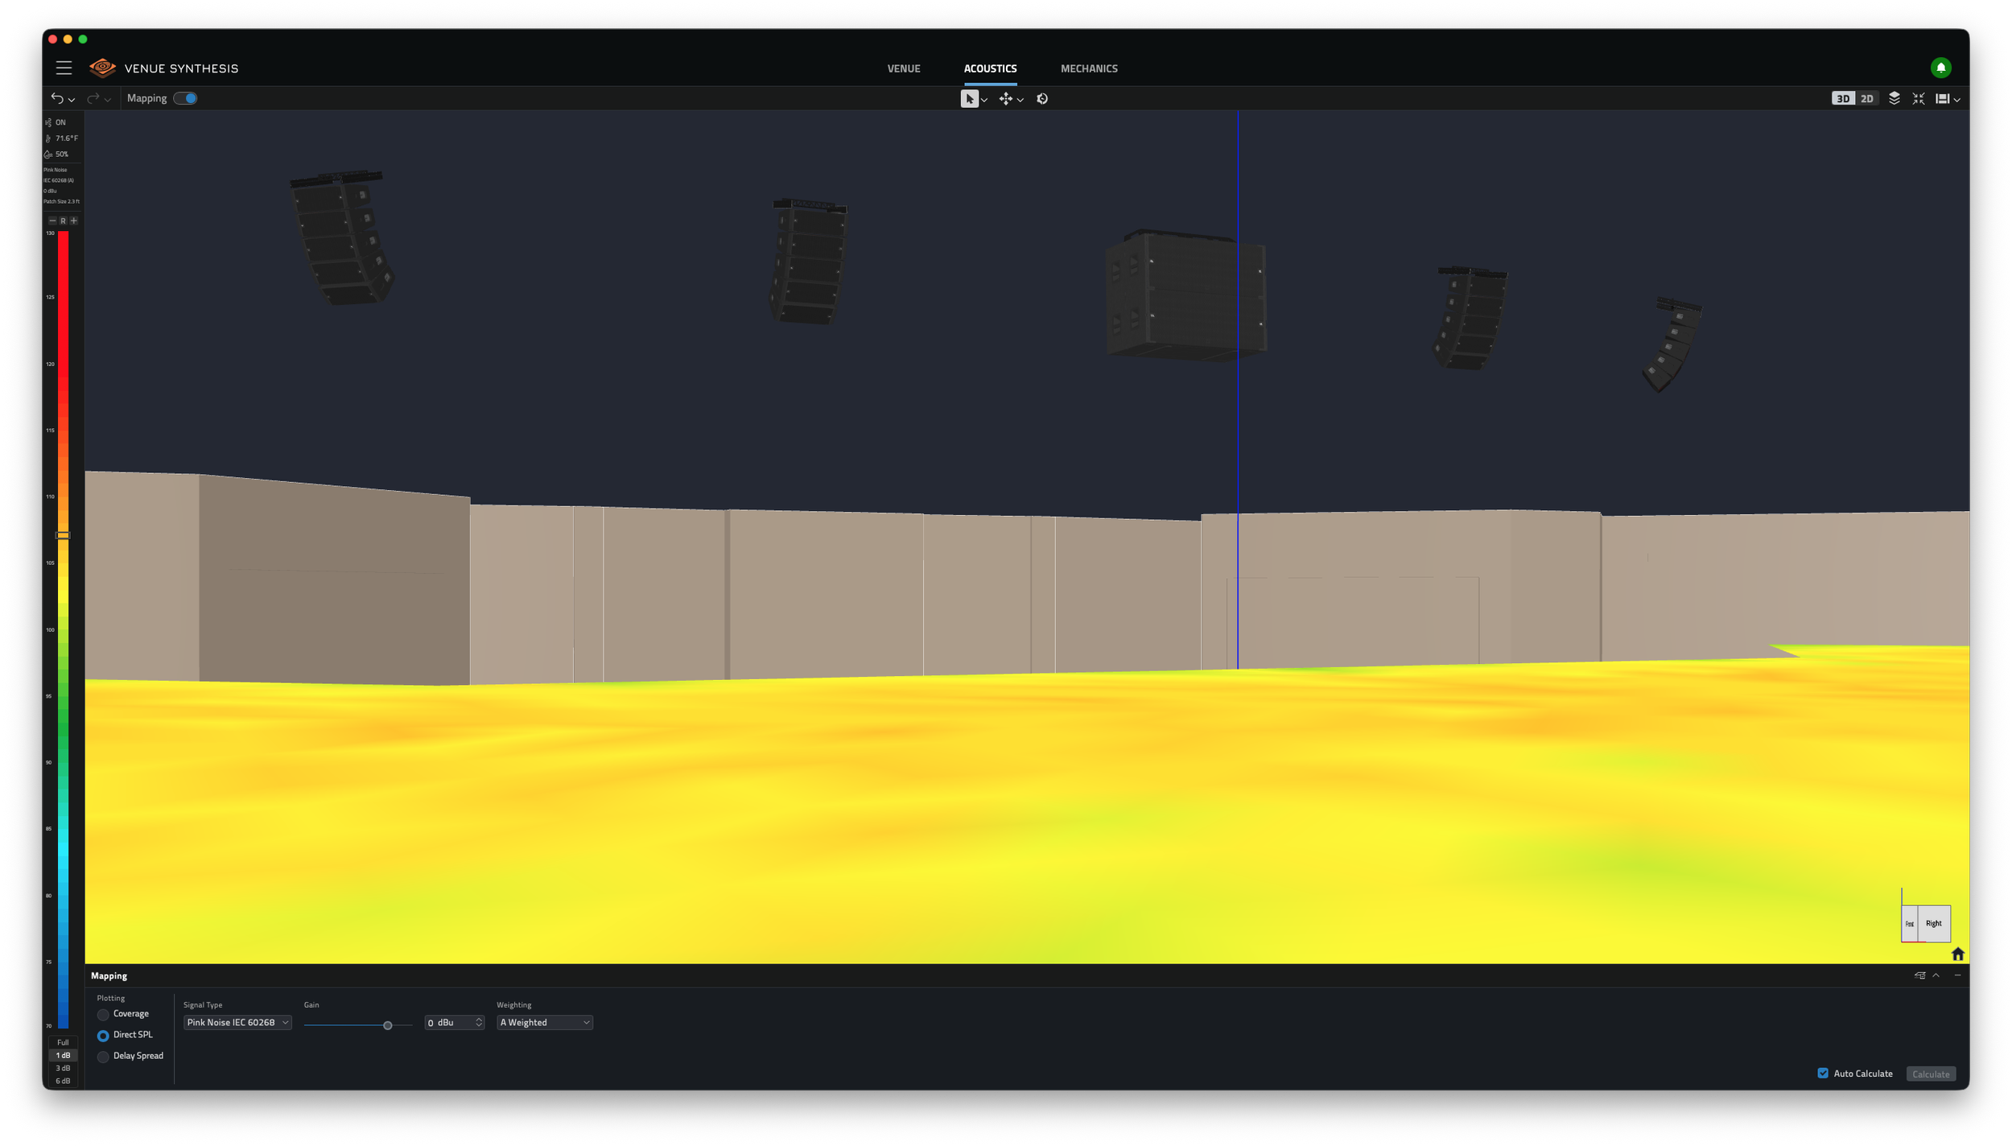Select the pointer selection tool
The width and height of the screenshot is (2012, 1146).
pyautogui.click(x=969, y=99)
